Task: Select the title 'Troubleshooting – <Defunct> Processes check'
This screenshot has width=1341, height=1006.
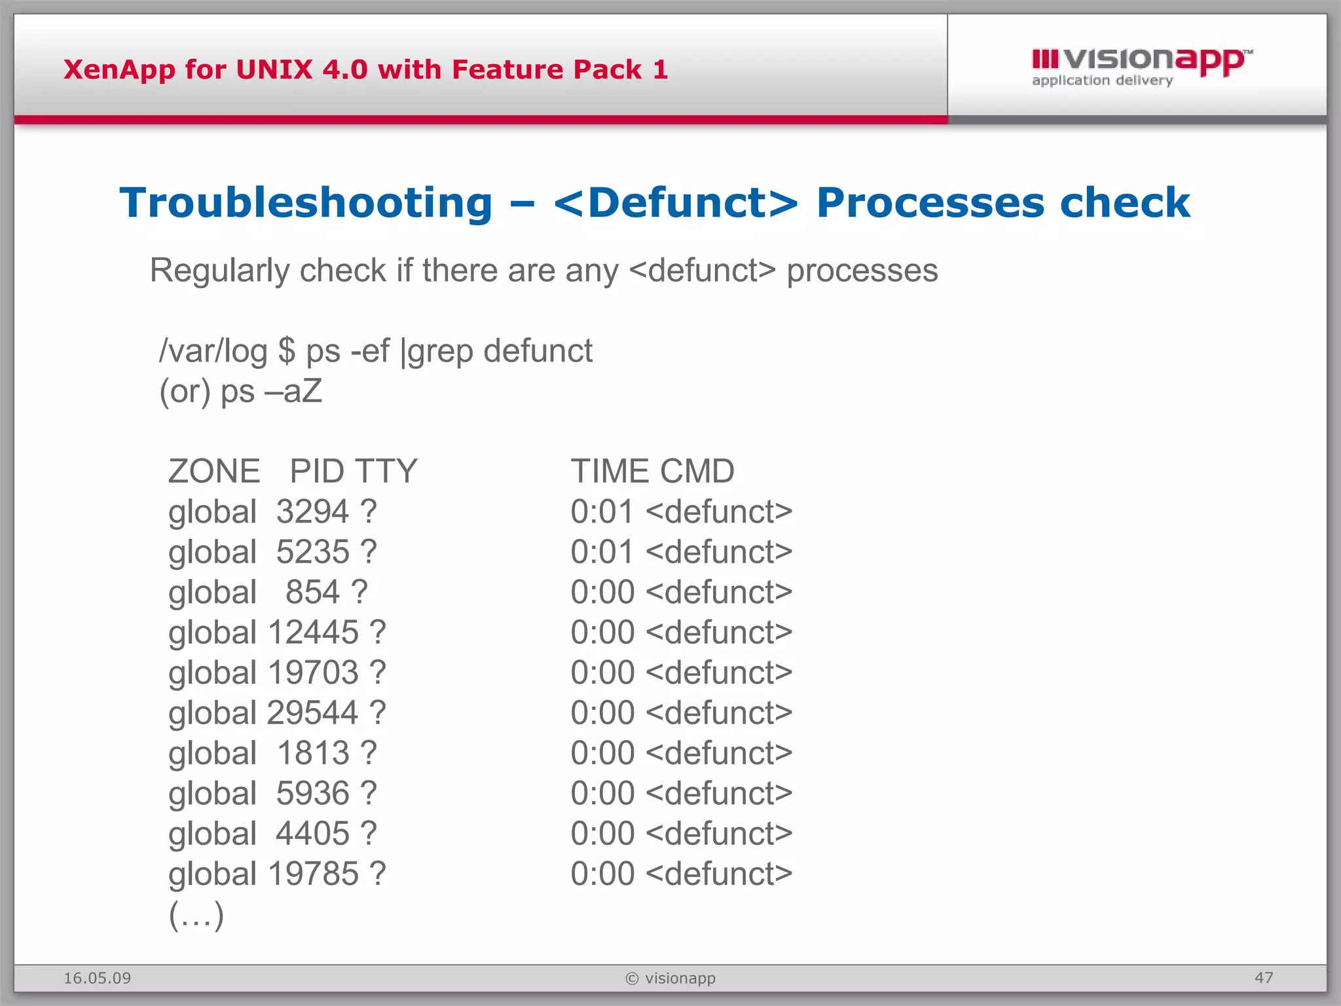Action: click(654, 202)
